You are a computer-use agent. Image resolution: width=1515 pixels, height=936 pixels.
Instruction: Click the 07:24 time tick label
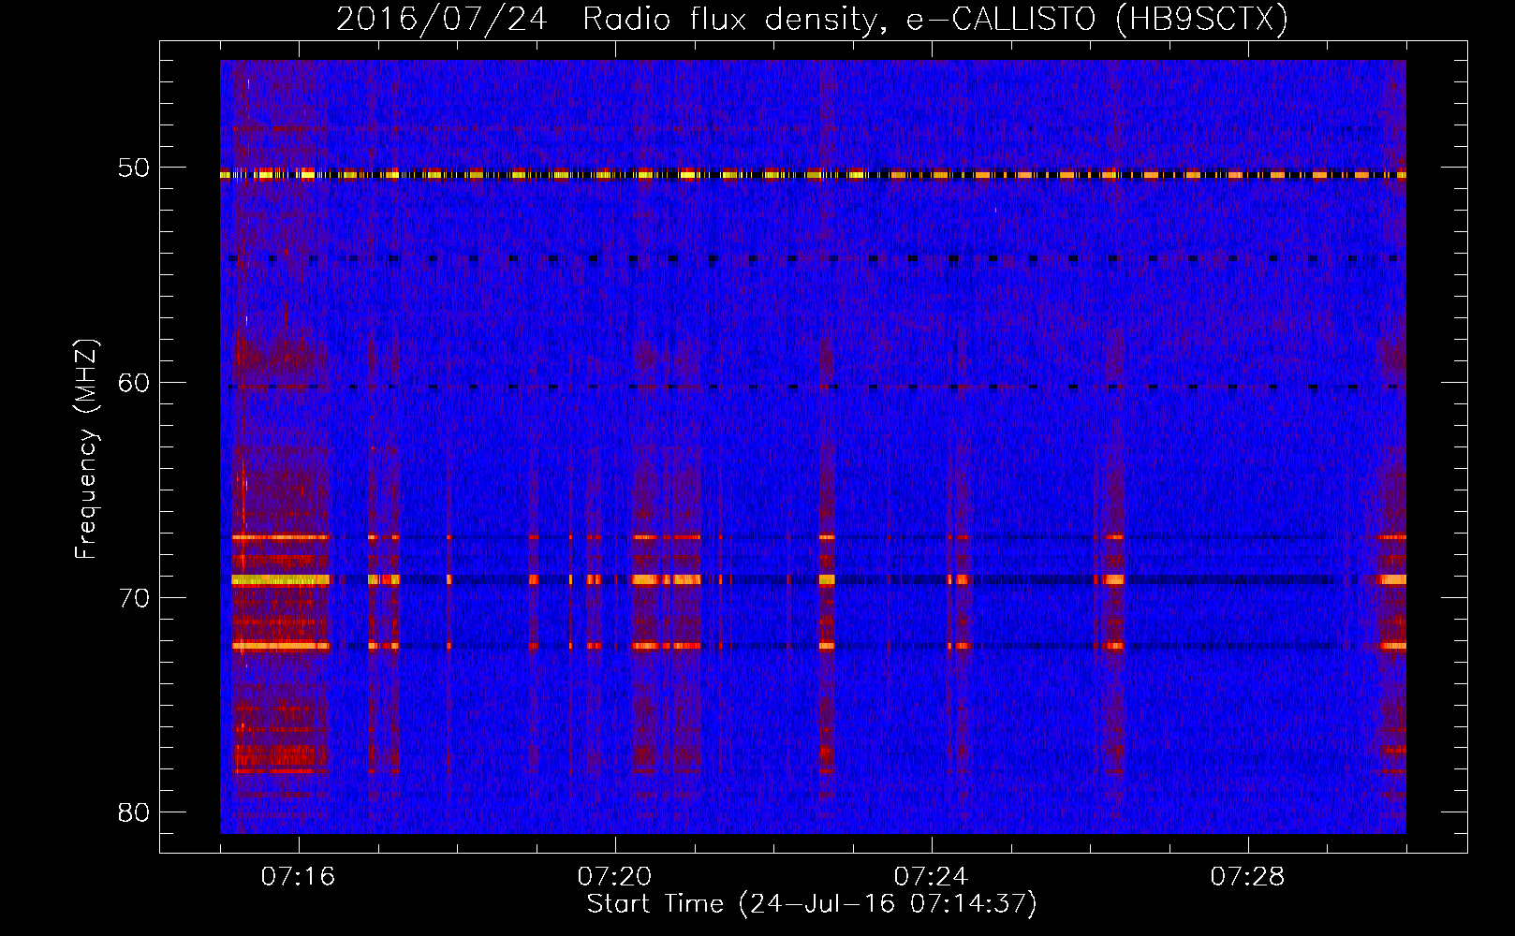[931, 877]
